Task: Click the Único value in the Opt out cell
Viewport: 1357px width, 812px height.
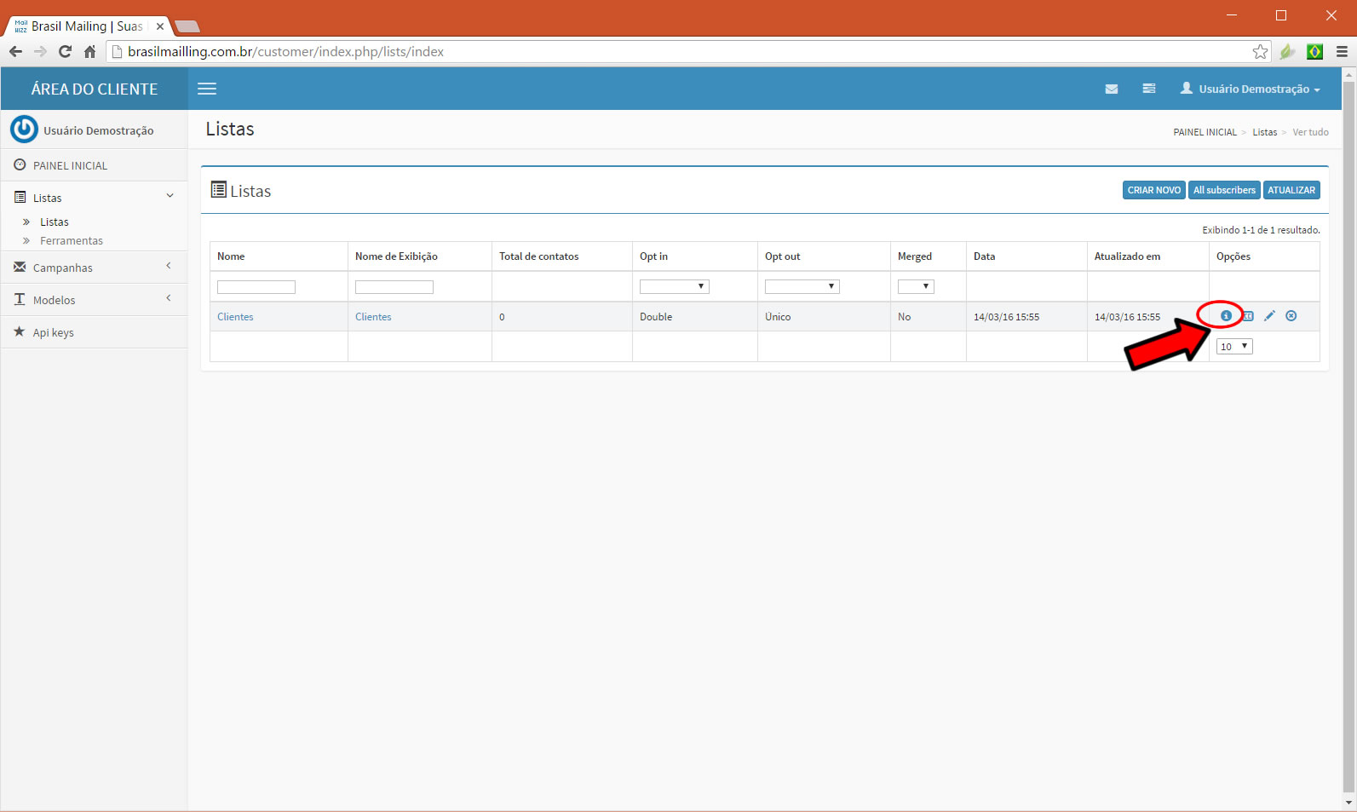Action: pyautogui.click(x=778, y=317)
